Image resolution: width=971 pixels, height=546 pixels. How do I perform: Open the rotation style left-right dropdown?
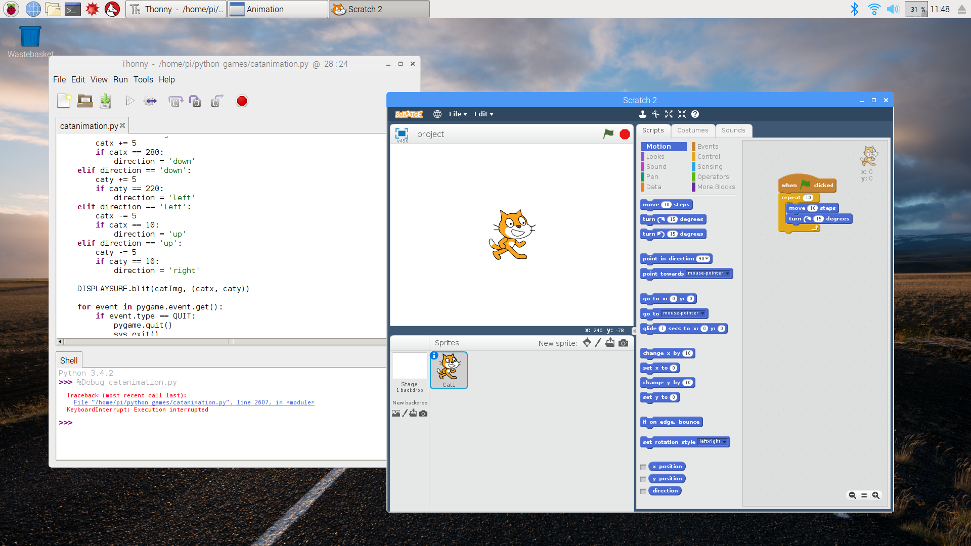tap(724, 441)
